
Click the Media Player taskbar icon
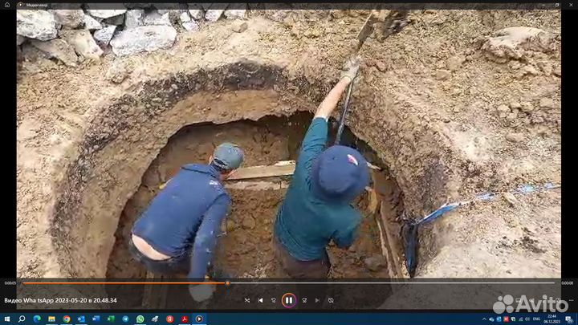click(199, 319)
